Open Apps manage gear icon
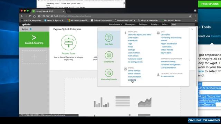 [x=31, y=29]
